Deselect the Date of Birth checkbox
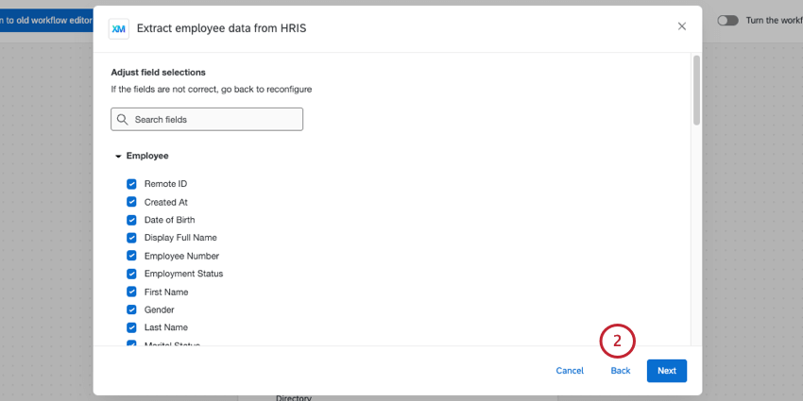 (132, 220)
